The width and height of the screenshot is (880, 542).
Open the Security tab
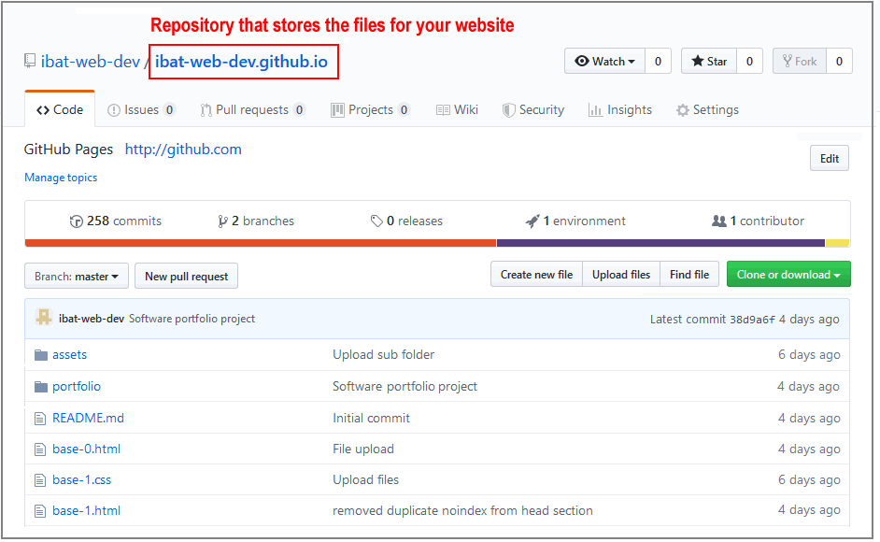[x=533, y=110]
